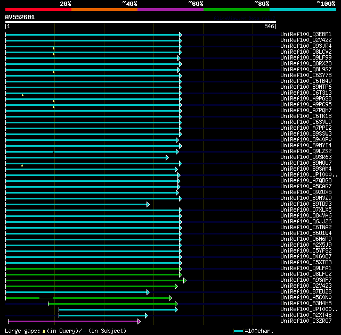Select the label UniRef100_A9PC95
This screenshot has width=341, height=335.
[306, 105]
